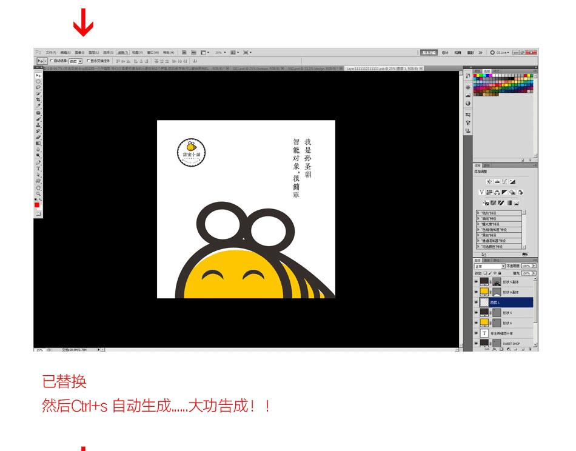Screen dimensions: 576x451
Task: Select the Lasso tool
Action: tap(38, 87)
